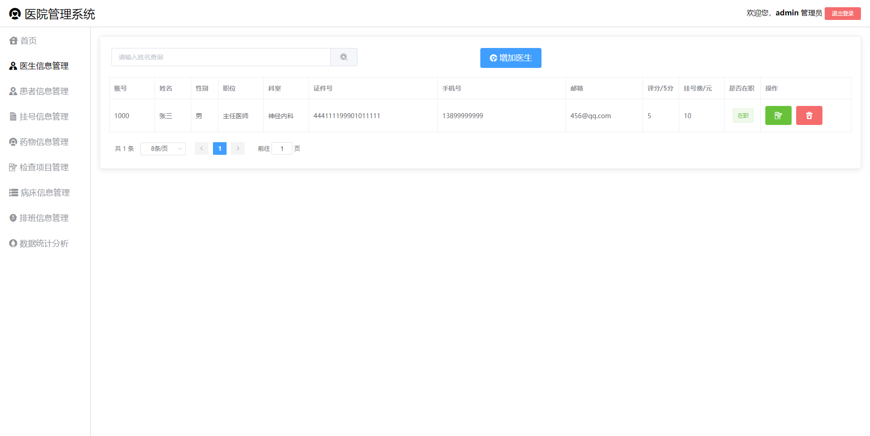Click the doctor icon beside 医生信息管理
The height and width of the screenshot is (436, 870).
click(13, 66)
